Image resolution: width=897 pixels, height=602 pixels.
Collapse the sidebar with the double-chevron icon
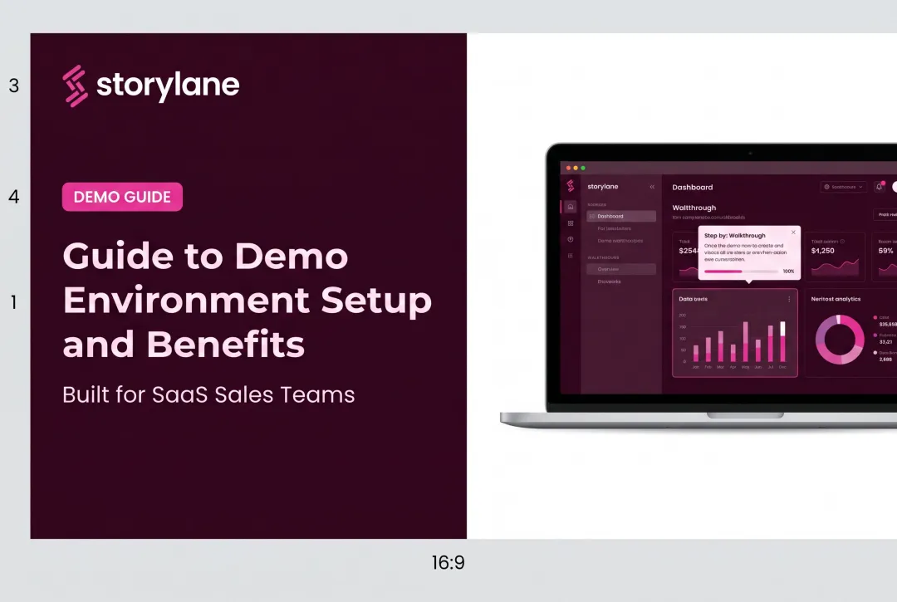652,186
